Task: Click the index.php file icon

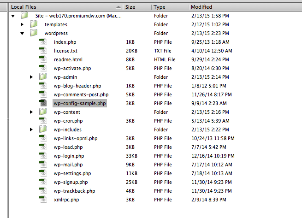Action: coord(43,42)
